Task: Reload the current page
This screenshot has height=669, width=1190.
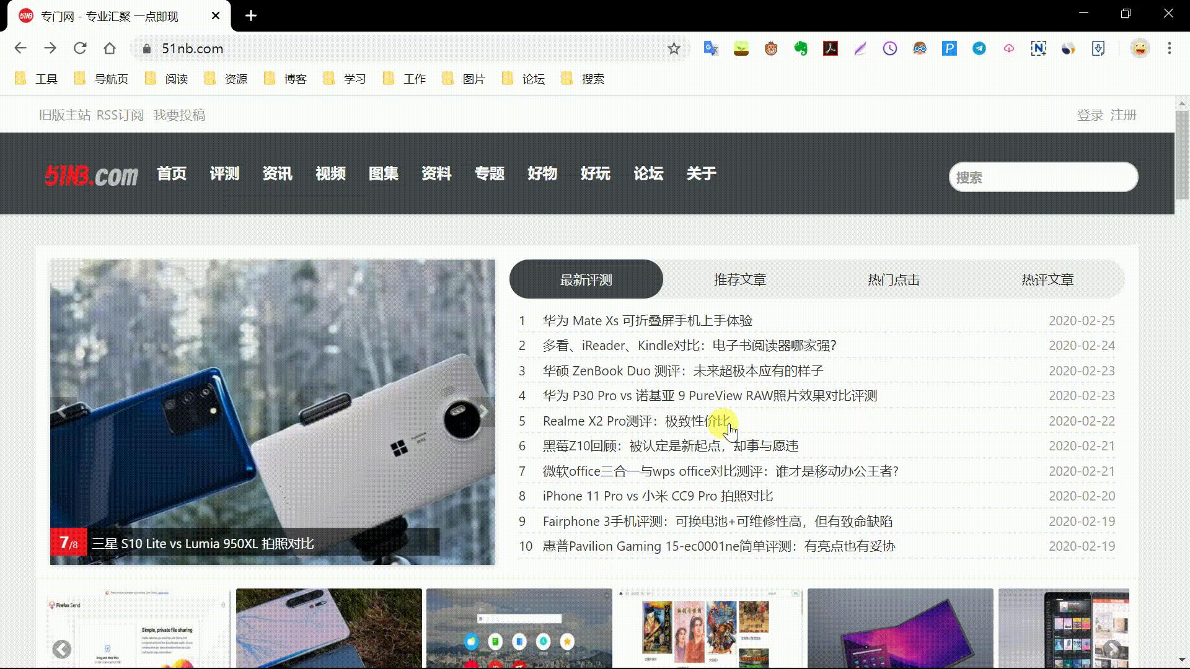Action: (81, 48)
